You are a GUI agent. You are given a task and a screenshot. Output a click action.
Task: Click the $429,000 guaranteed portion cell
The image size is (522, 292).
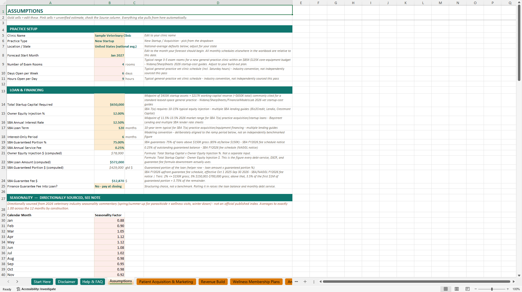109,167
